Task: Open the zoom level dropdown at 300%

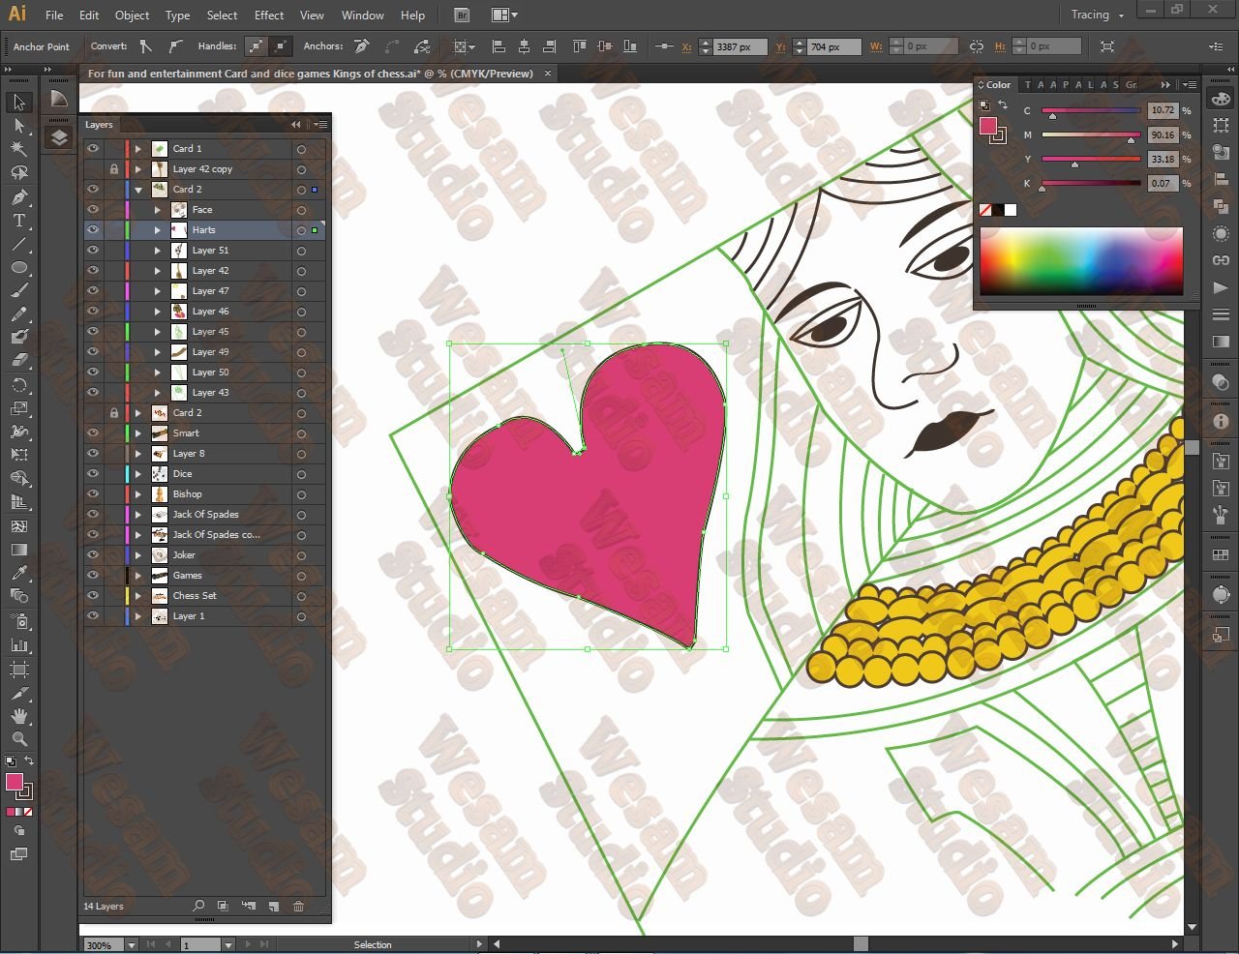Action: pyautogui.click(x=132, y=945)
